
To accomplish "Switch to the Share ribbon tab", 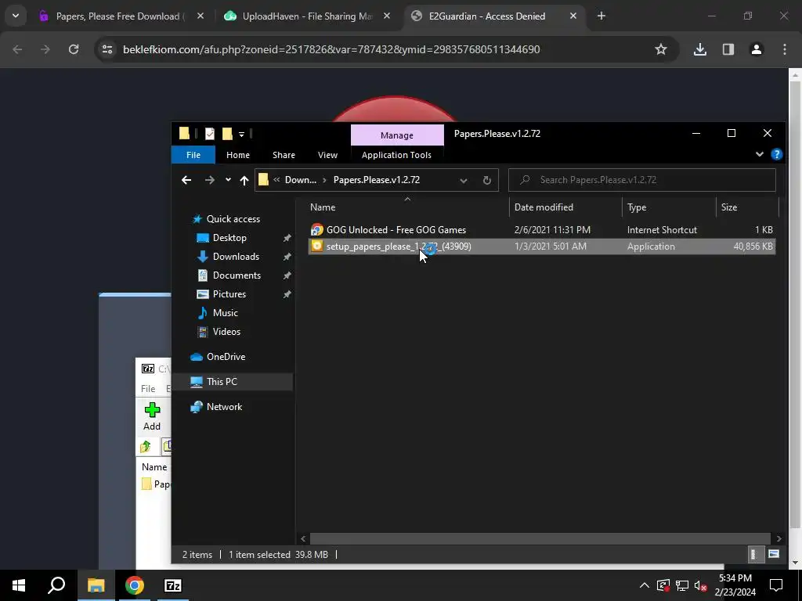I will coord(284,155).
